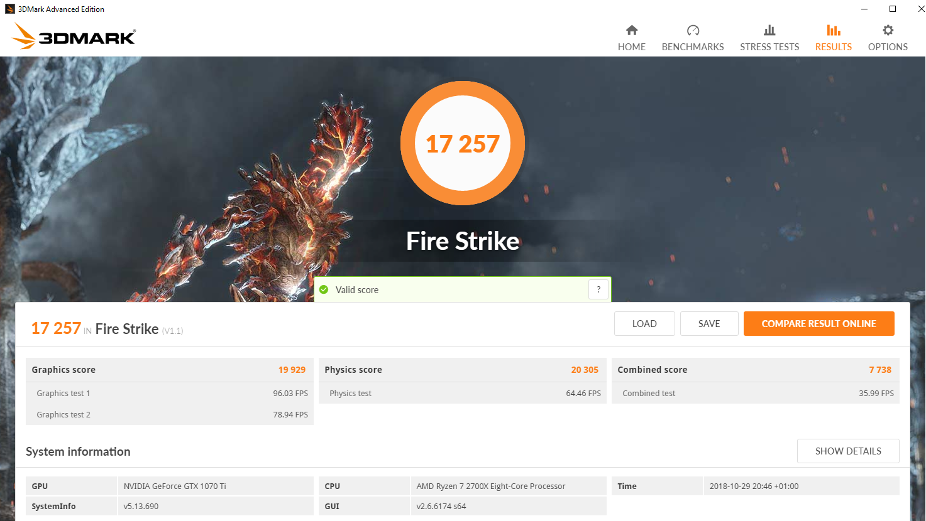Click the 3DMark logo in header
This screenshot has height=521, width=926.
74,36
